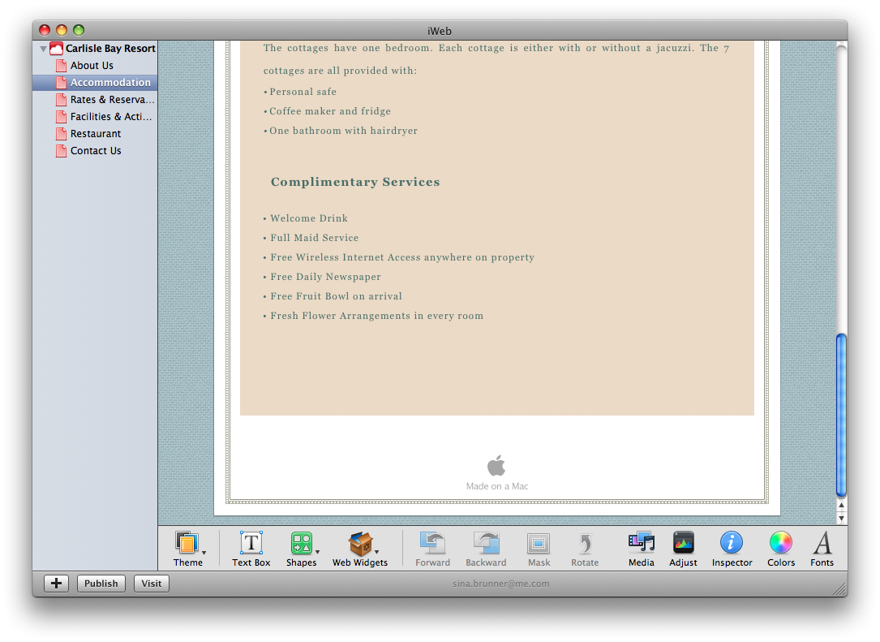
Task: Click the Contact Us page icon
Action: (x=61, y=151)
